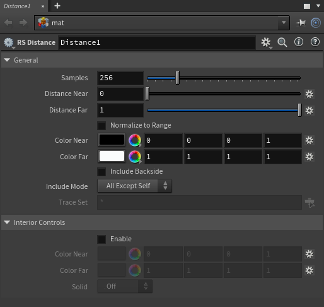Screen dimensions: 324x307
Task: Click the Trace Set selector icon
Action: tap(310, 203)
